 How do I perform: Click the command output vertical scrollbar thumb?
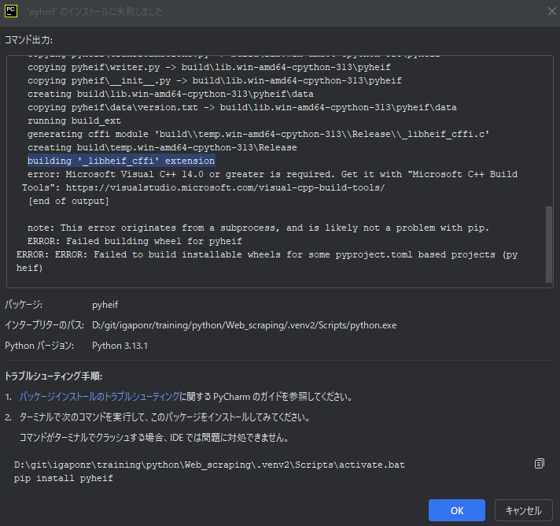(x=549, y=244)
